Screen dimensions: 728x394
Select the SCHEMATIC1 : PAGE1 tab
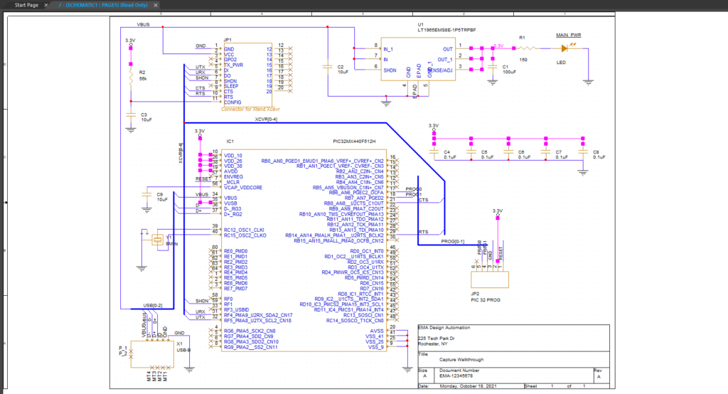pyautogui.click(x=103, y=5)
